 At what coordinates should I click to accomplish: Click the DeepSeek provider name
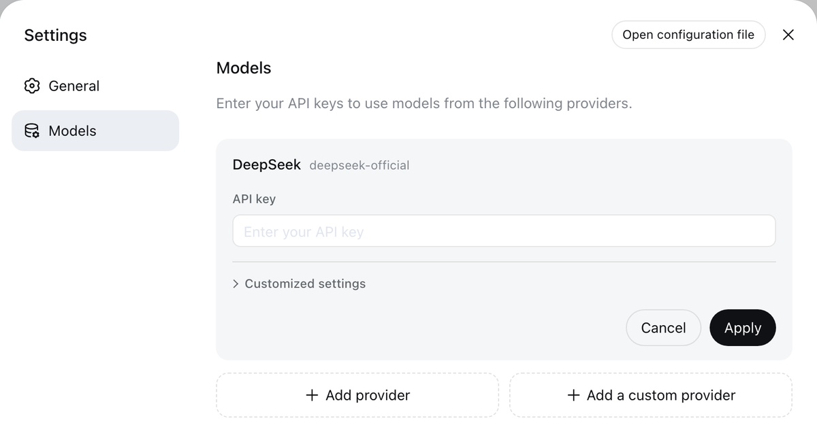267,165
